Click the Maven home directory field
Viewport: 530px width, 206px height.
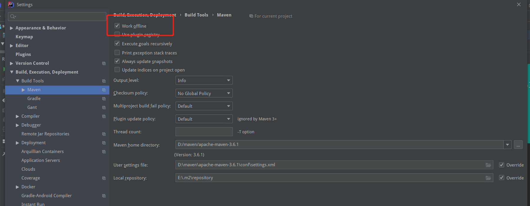click(340, 144)
